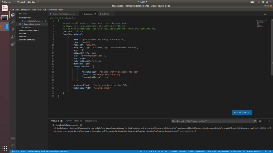Open notifications bell in status bar
The height and width of the screenshot is (153, 273).
pyautogui.click(x=270, y=151)
